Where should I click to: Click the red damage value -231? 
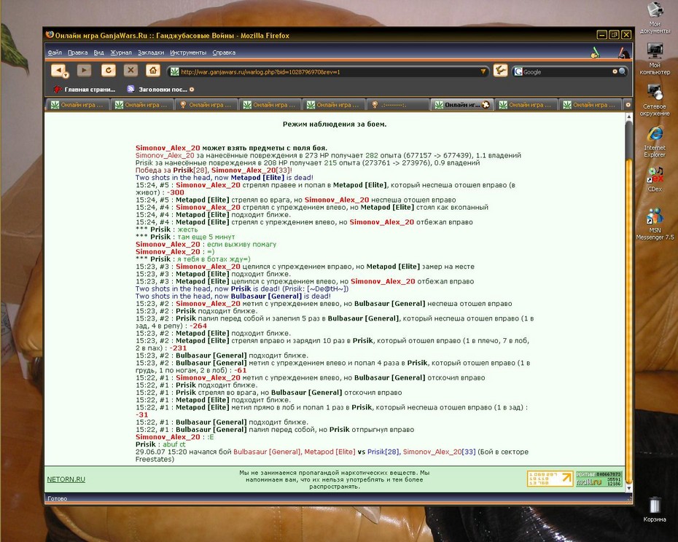pos(178,348)
